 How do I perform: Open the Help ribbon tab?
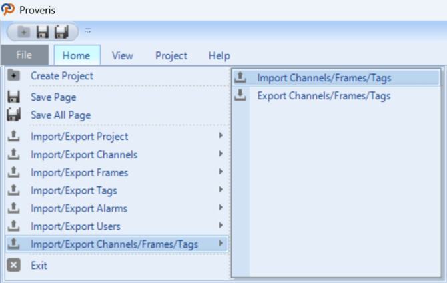(x=219, y=55)
